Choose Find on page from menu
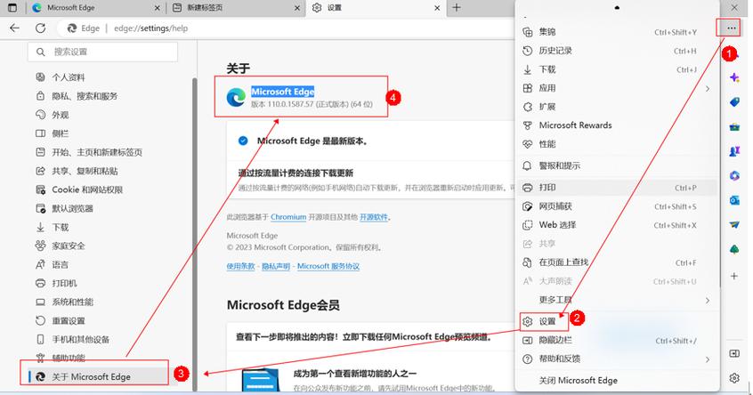753x395 pixels. pos(618,262)
